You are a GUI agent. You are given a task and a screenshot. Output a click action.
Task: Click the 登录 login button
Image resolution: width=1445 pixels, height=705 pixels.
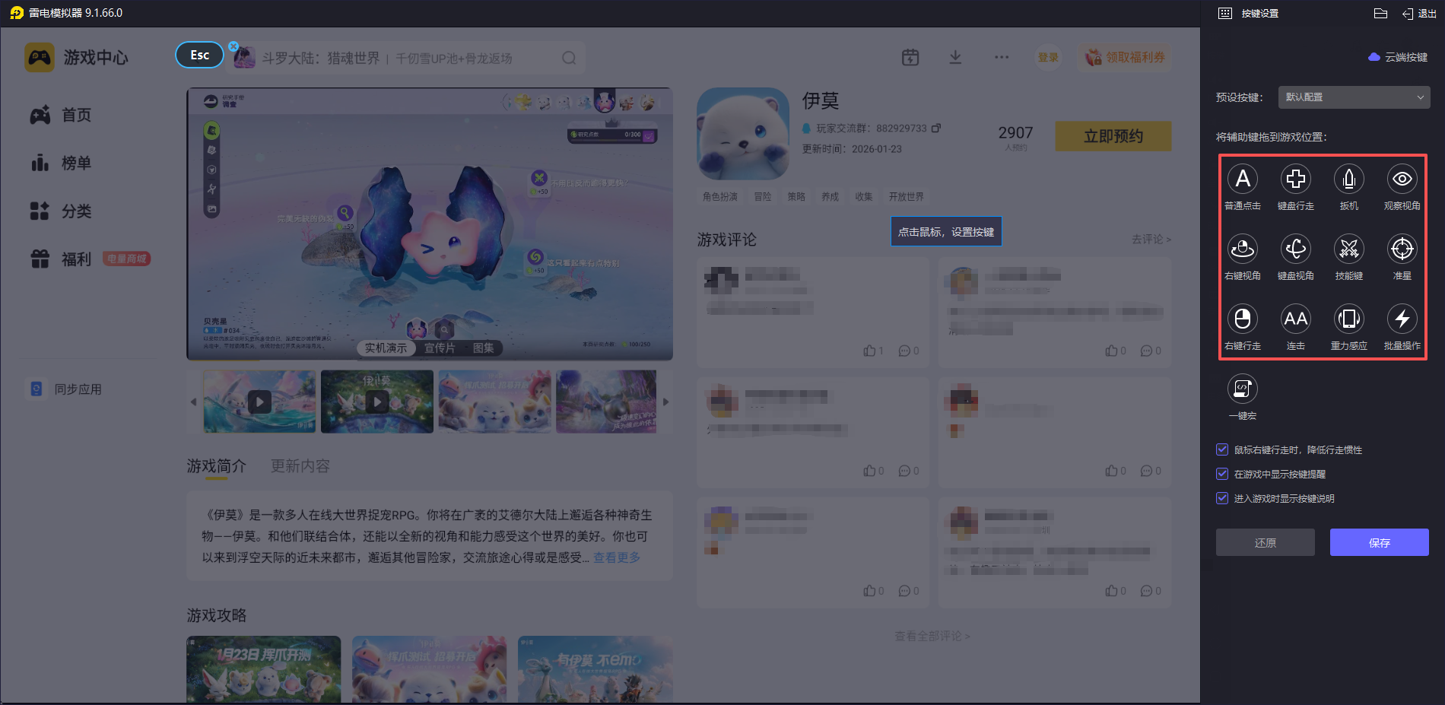click(1049, 57)
